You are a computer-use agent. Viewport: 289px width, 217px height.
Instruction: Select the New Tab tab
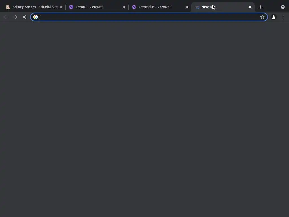[x=223, y=7]
